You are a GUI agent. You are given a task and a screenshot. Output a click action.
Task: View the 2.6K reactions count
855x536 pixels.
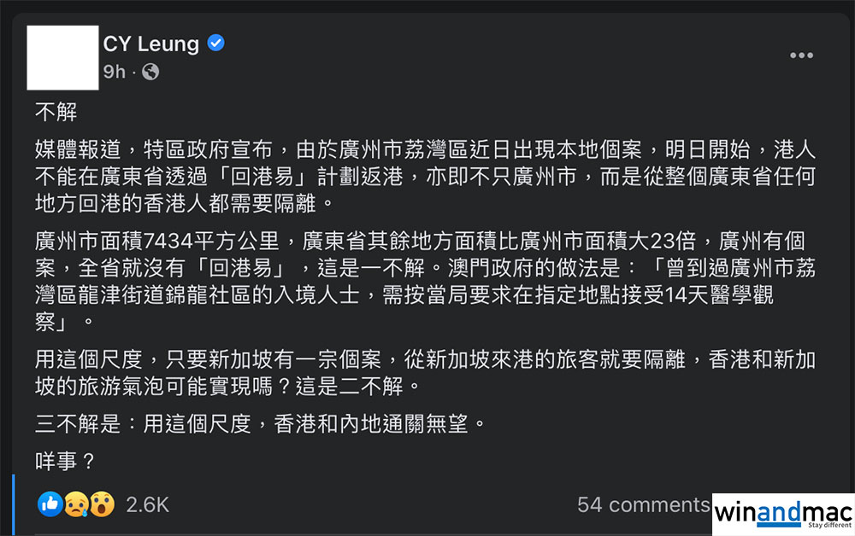pyautogui.click(x=147, y=505)
